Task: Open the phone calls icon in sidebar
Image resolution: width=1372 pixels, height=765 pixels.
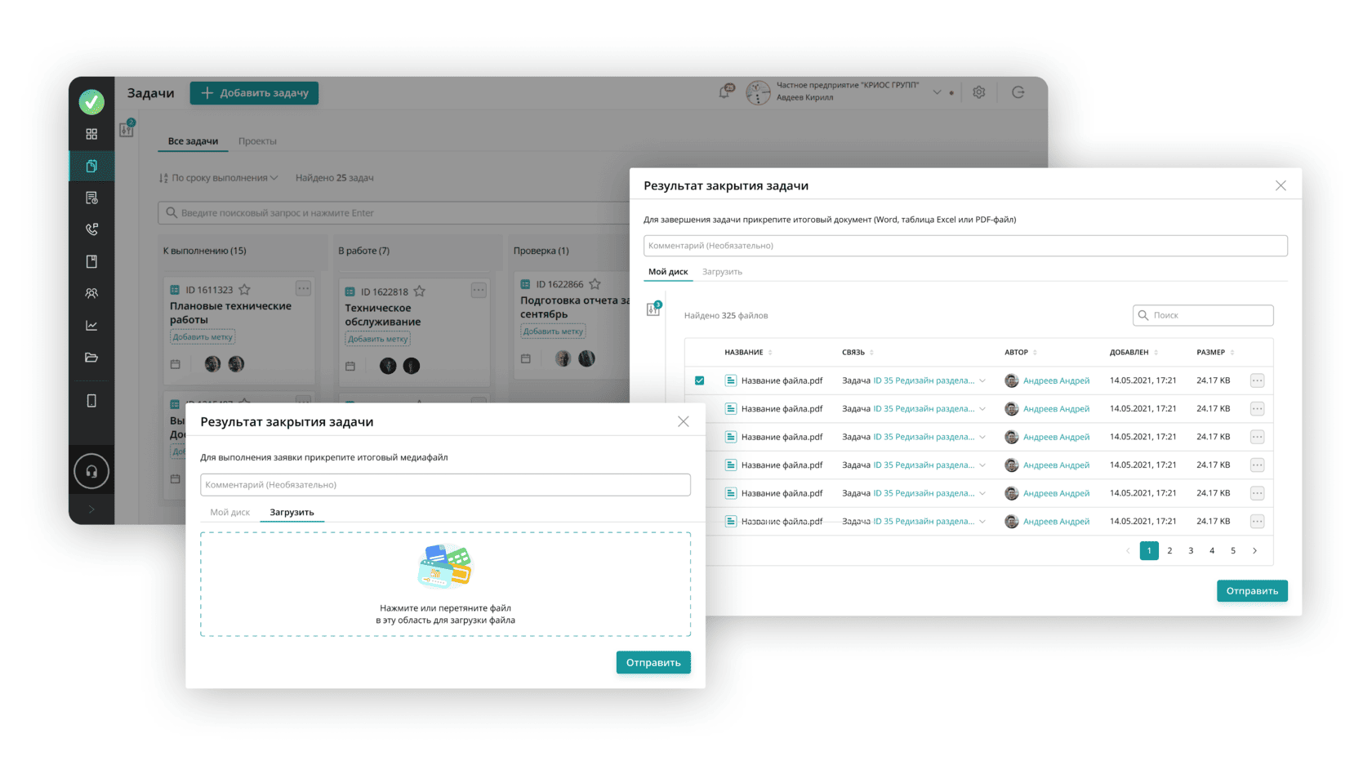Action: point(91,229)
